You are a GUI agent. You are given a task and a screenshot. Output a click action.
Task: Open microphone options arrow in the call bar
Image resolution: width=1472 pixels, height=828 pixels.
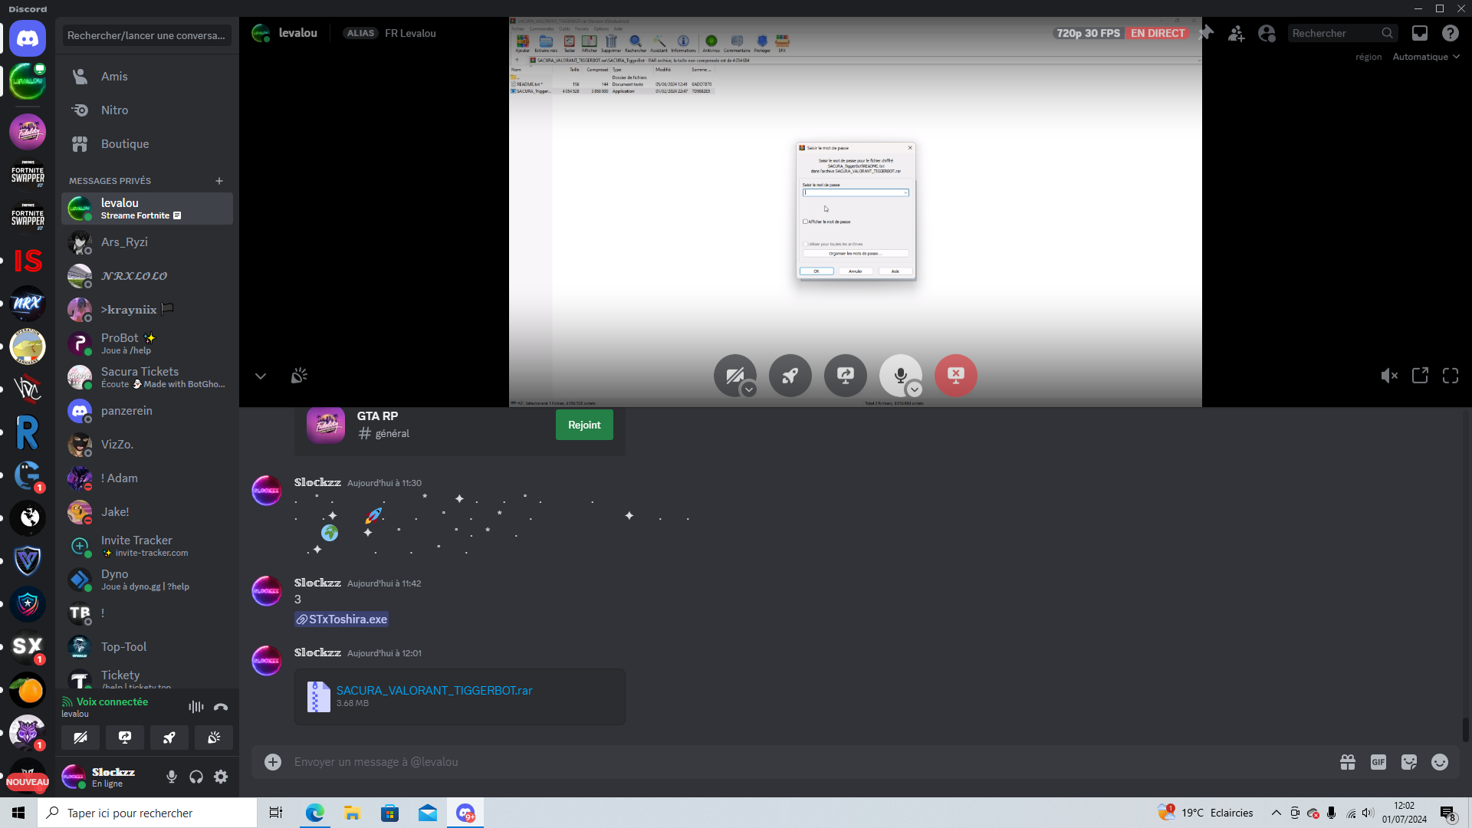tap(915, 389)
